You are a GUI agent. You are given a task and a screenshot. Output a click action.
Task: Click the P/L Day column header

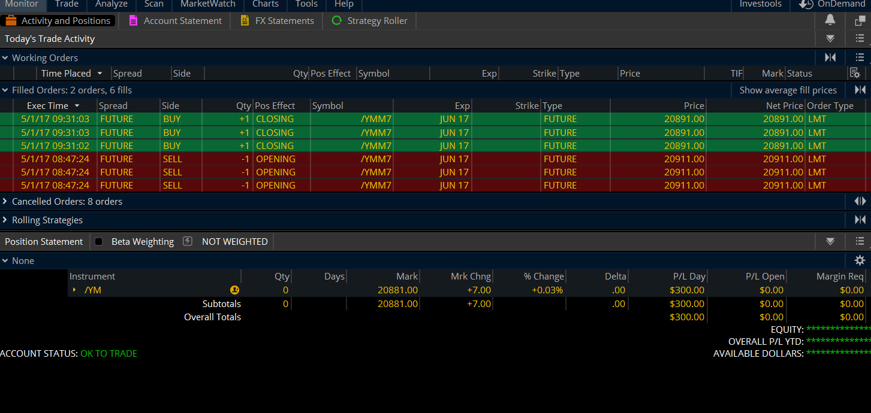(689, 276)
